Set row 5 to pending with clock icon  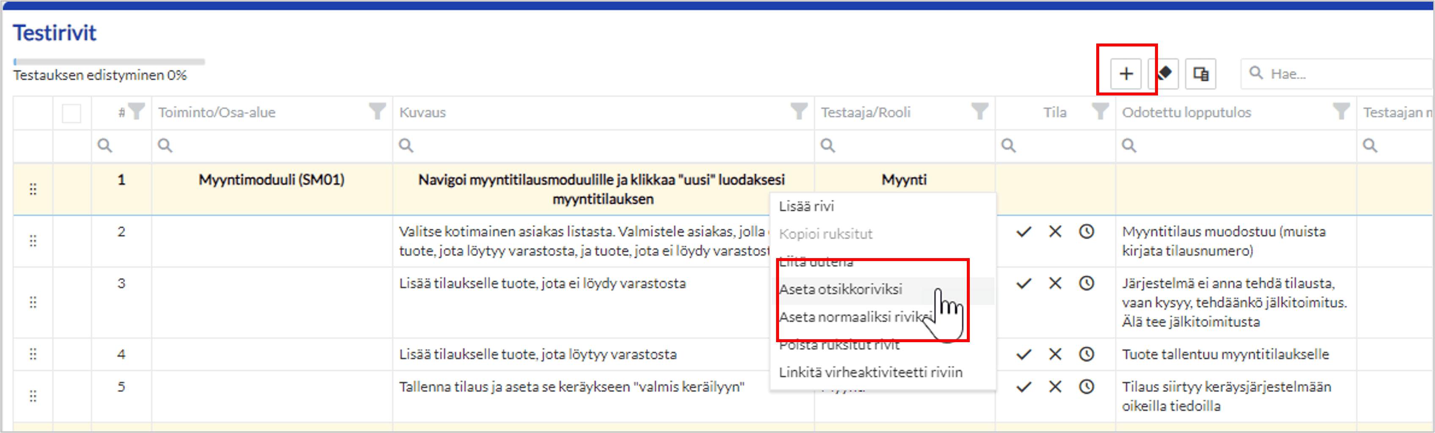[1086, 387]
